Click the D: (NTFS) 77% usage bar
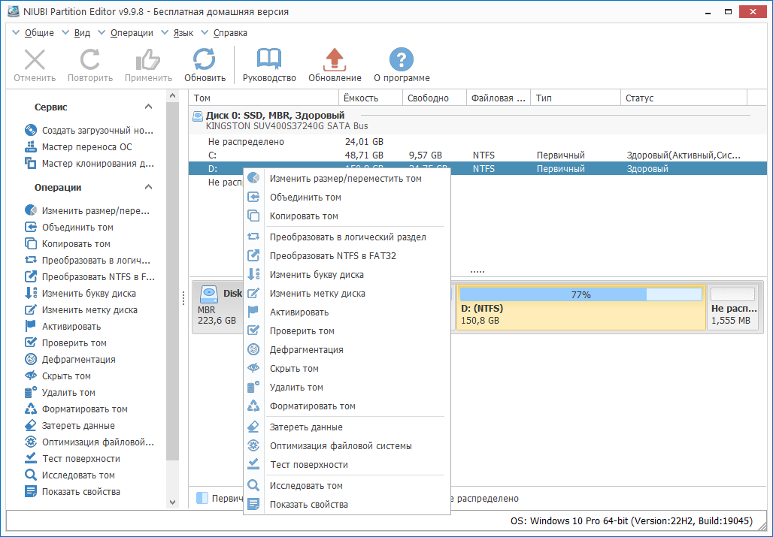The image size is (773, 537). 581,294
